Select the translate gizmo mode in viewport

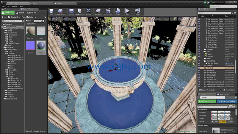pos(147,19)
